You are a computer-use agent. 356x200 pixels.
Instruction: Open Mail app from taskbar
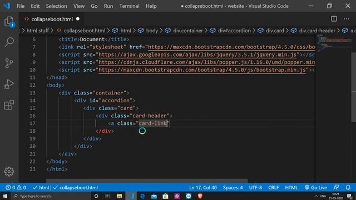[154, 196]
